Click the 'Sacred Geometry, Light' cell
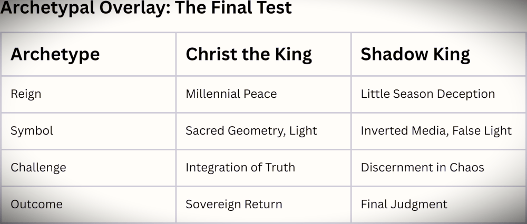This screenshot has width=527, height=224. 251,131
